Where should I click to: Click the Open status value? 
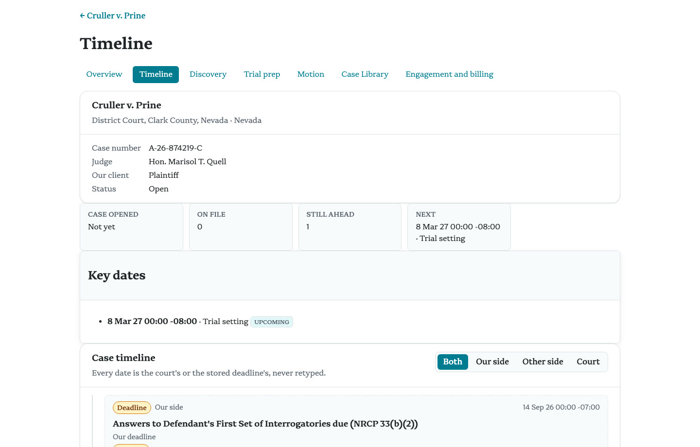point(158,189)
